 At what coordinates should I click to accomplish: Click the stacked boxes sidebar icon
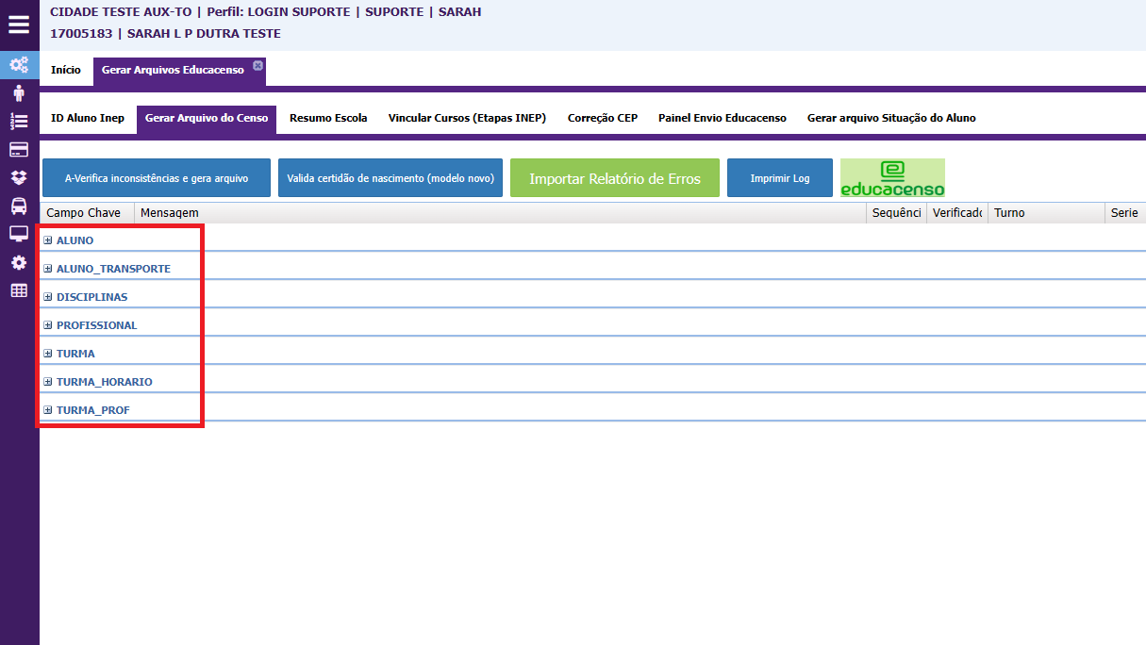(19, 177)
